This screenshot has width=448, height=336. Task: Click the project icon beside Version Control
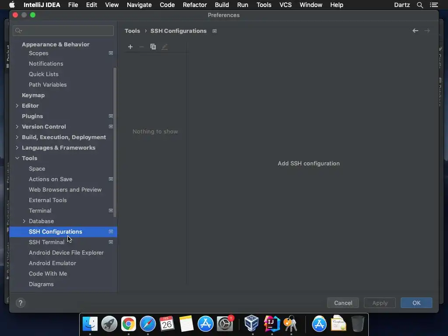[x=111, y=126]
